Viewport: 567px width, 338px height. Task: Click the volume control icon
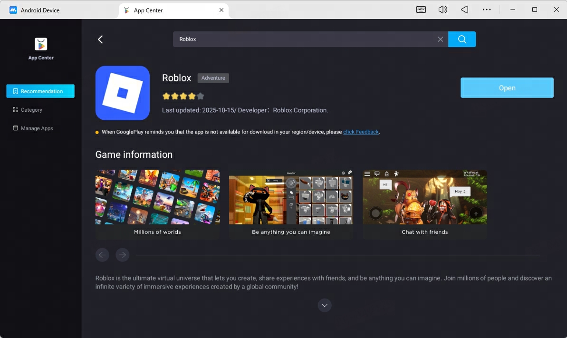coord(442,10)
